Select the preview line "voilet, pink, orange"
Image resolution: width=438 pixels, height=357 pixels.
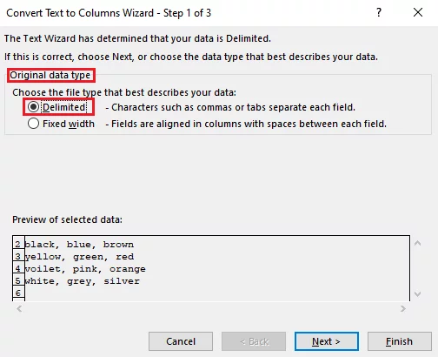[85, 269]
